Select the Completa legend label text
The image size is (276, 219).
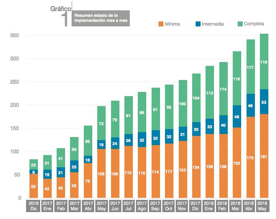[254, 24]
